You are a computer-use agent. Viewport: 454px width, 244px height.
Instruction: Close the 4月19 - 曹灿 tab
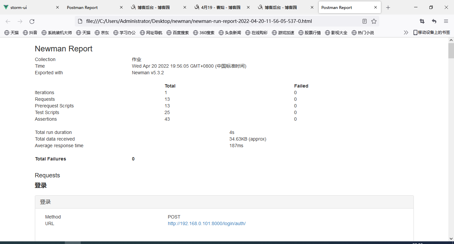coord(248,7)
